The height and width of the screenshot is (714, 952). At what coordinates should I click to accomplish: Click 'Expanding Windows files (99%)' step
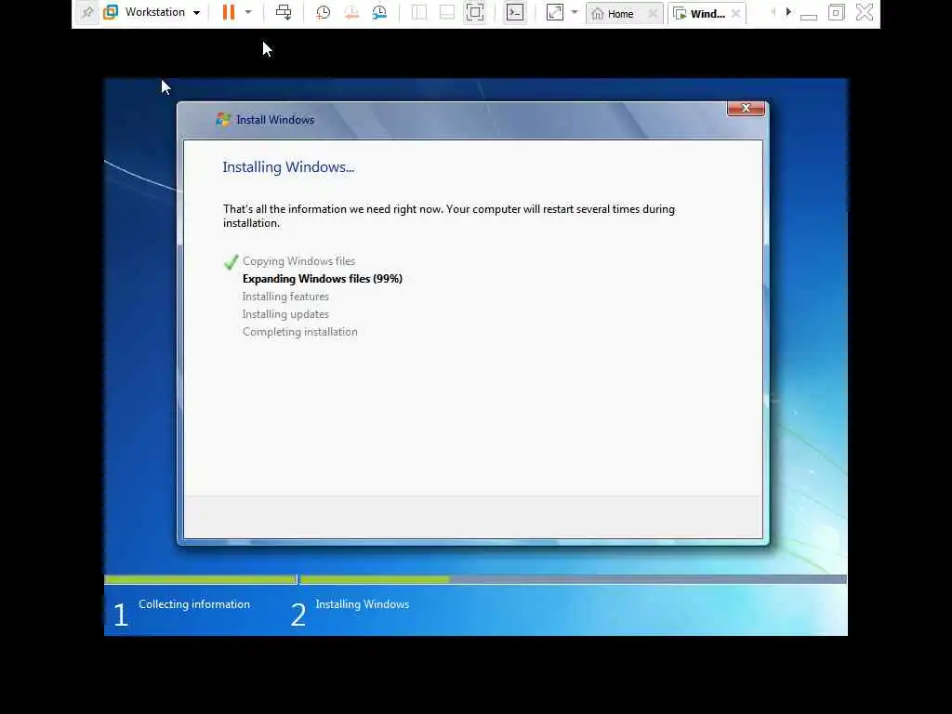(323, 279)
